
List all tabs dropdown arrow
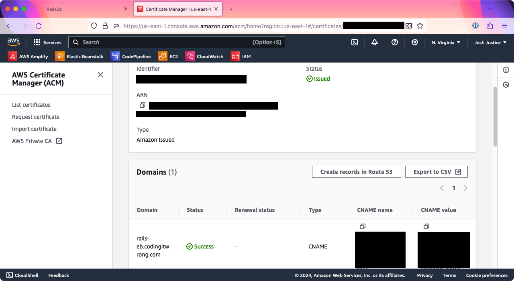[490, 9]
